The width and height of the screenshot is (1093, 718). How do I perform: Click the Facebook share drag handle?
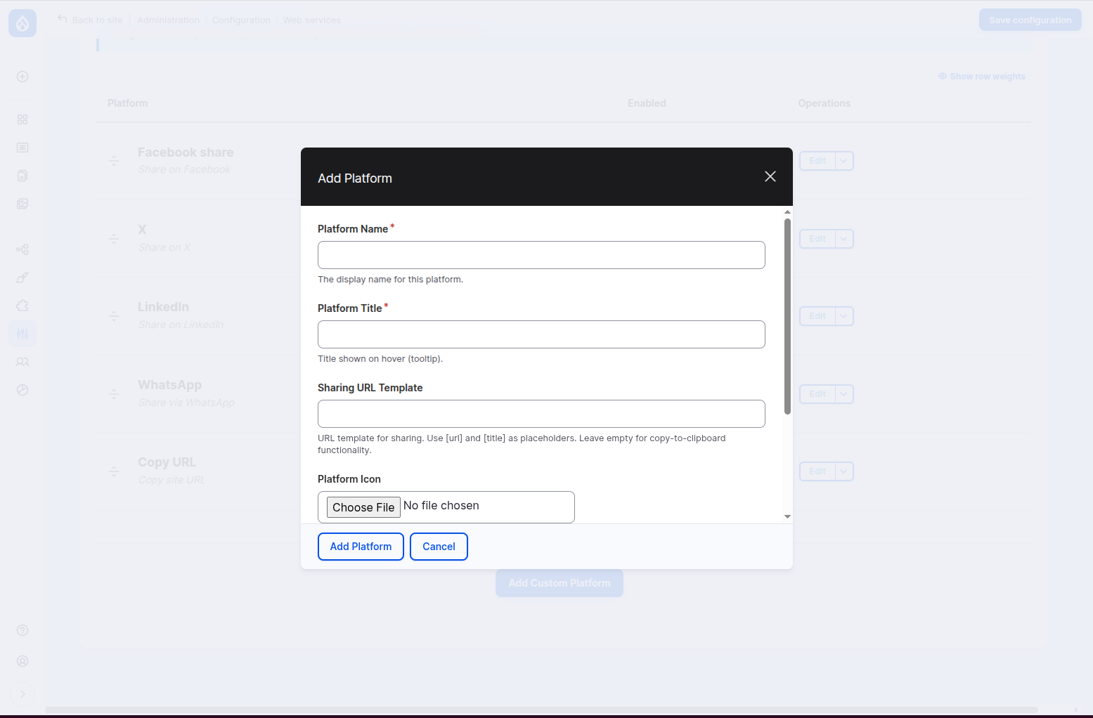114,161
